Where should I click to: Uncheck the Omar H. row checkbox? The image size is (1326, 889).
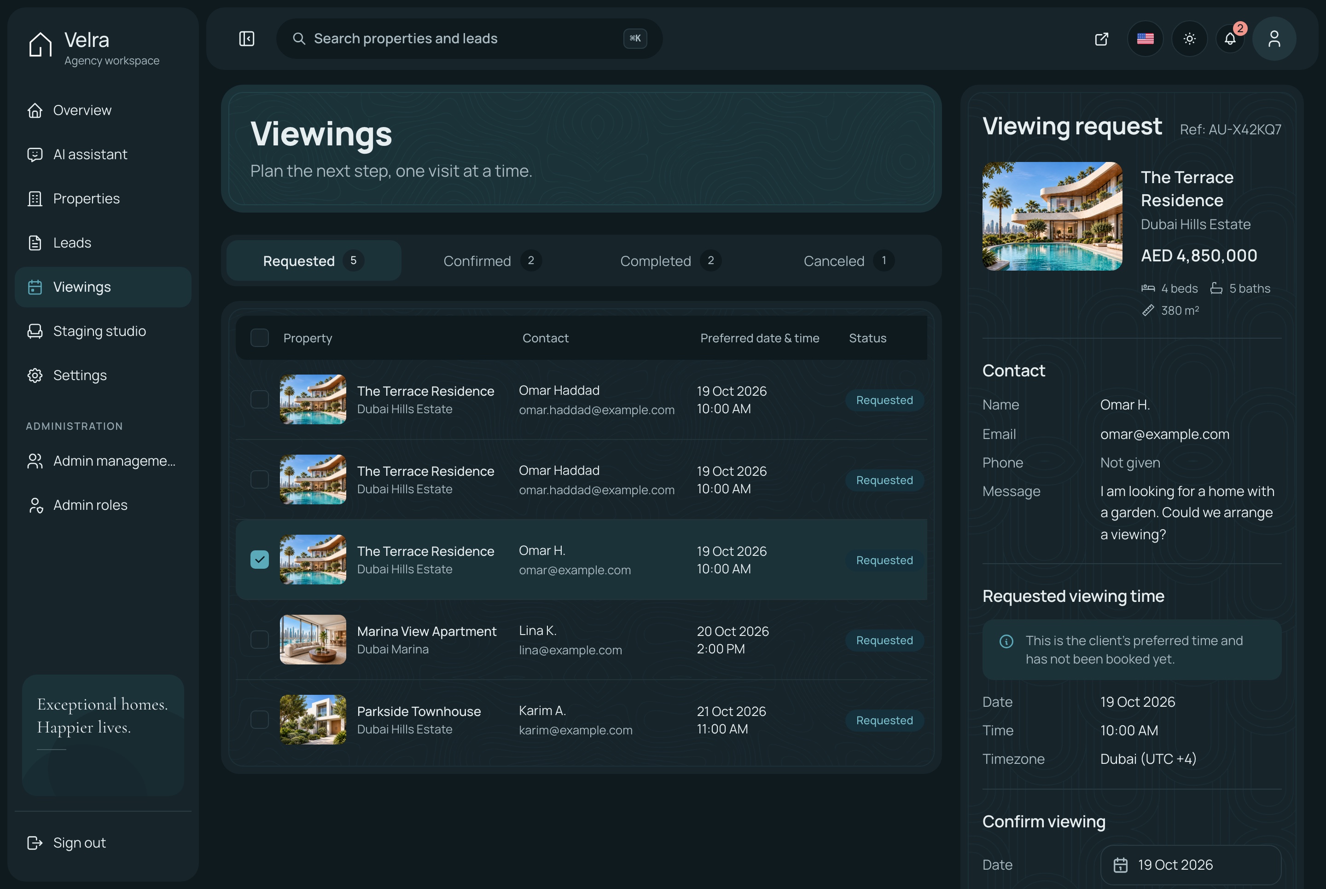click(260, 560)
